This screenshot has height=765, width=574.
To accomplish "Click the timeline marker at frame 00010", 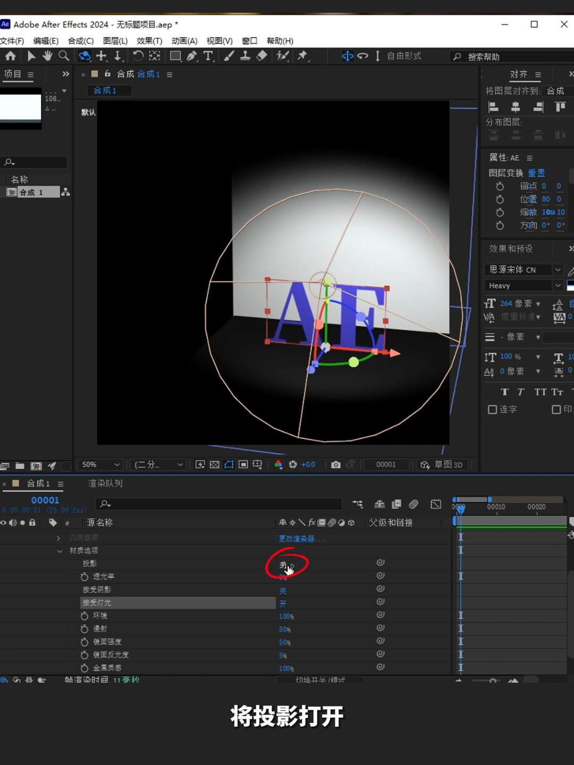I will [496, 507].
